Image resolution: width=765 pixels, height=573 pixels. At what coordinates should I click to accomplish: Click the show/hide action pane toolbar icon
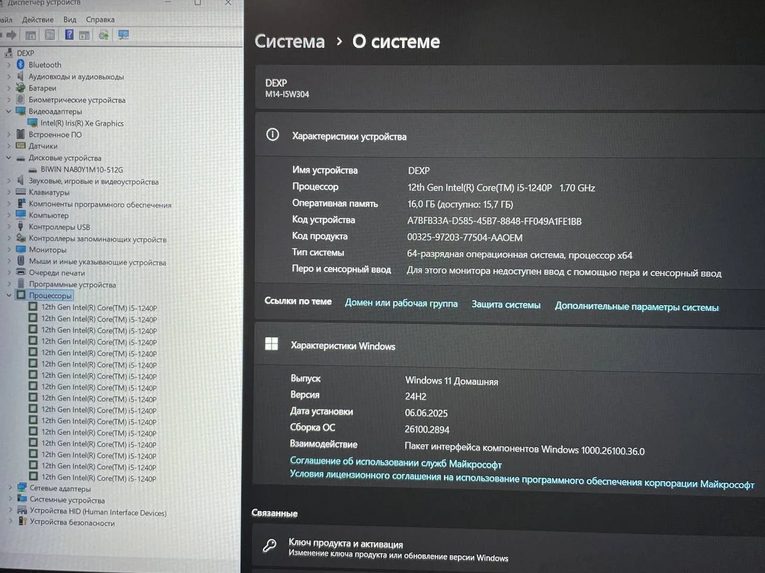pos(84,35)
